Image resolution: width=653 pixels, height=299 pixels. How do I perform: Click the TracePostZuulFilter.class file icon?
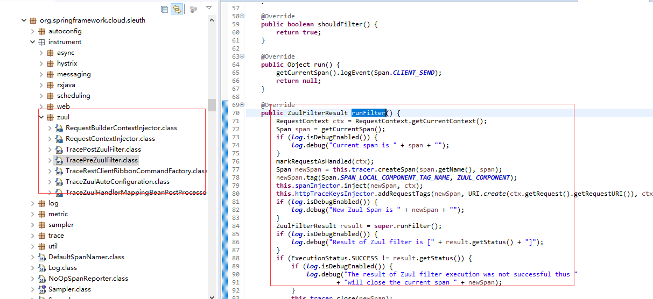pos(59,149)
